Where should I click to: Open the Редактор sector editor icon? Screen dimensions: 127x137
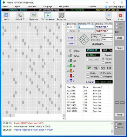(61, 16)
